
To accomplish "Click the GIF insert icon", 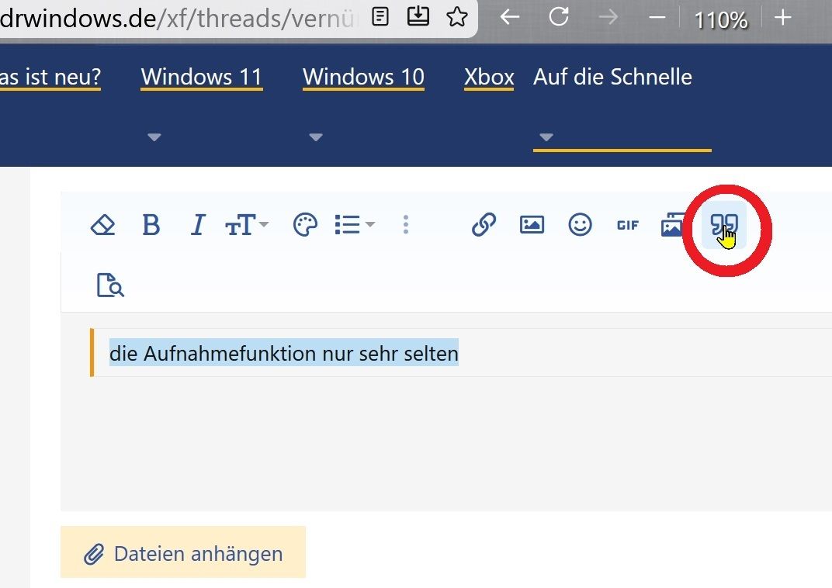I will (627, 226).
